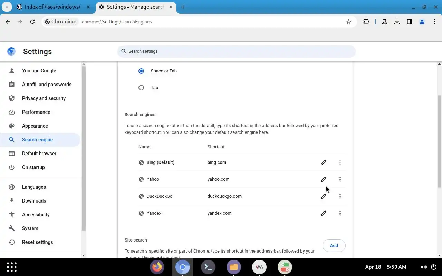Select the Tab only radio option
Screen dimensions: 442x276
pos(141,88)
